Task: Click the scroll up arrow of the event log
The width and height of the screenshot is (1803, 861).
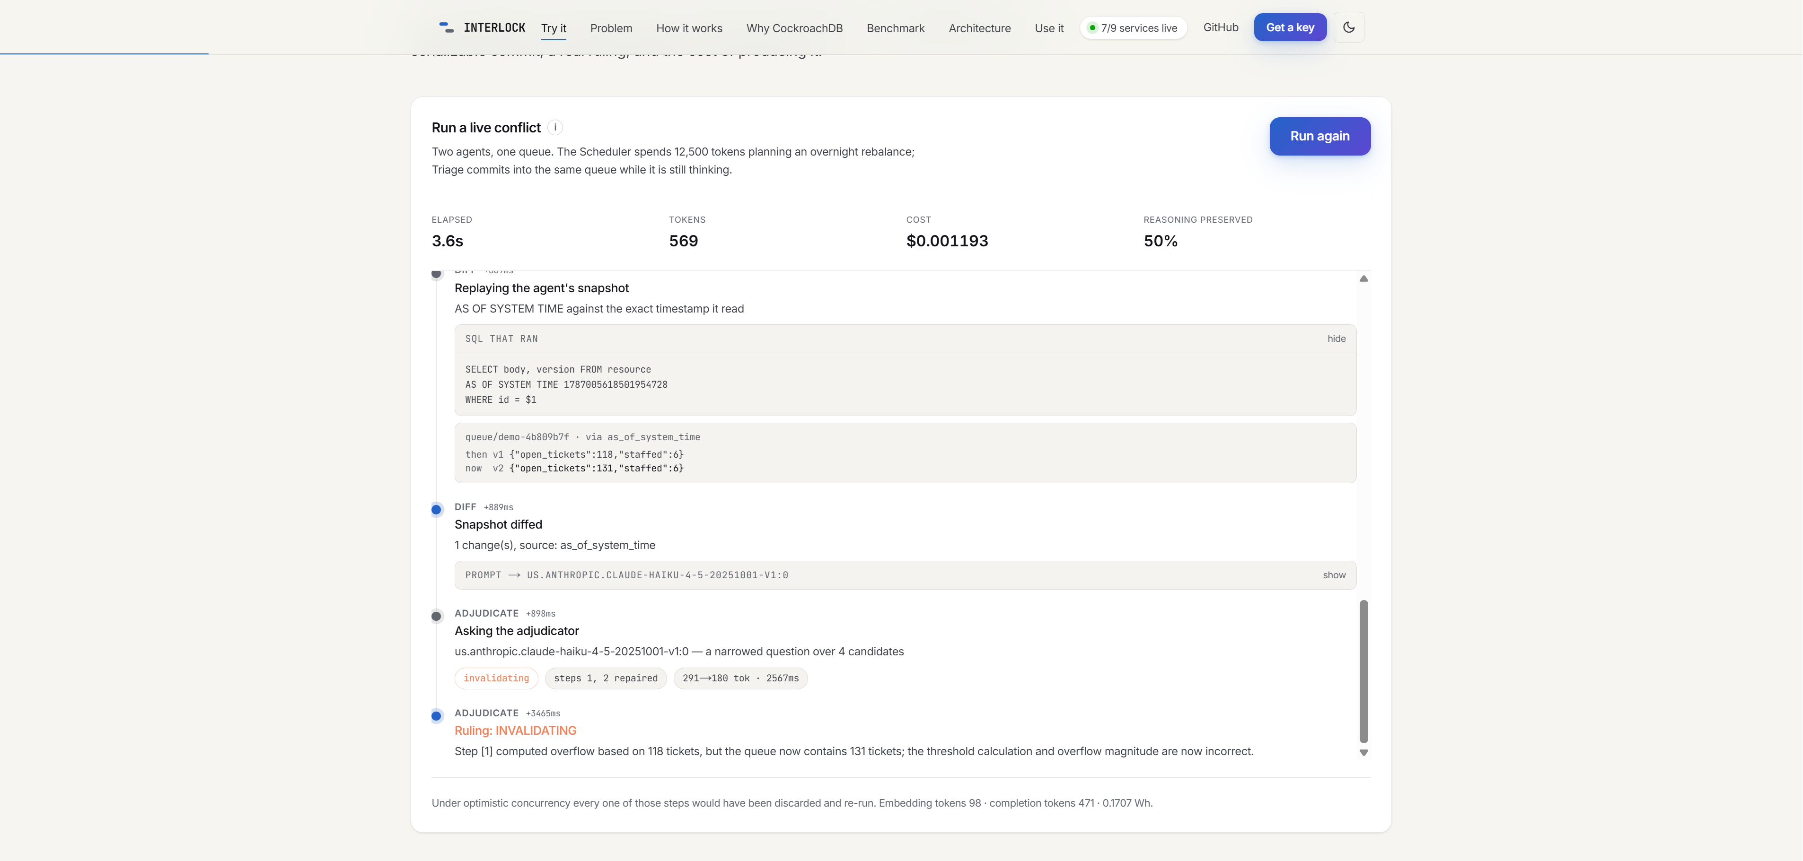Action: 1363,278
